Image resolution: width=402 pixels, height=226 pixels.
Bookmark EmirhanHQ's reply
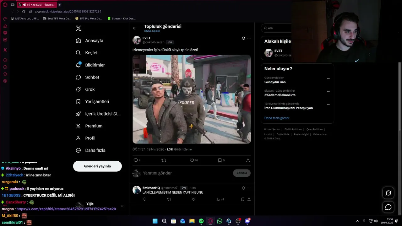pyautogui.click(x=243, y=199)
